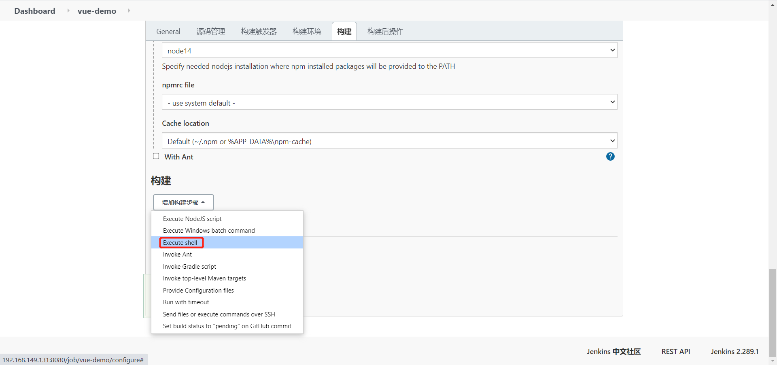Click breadcrumb arrow after vue-demo
The width and height of the screenshot is (777, 365).
[x=129, y=11]
